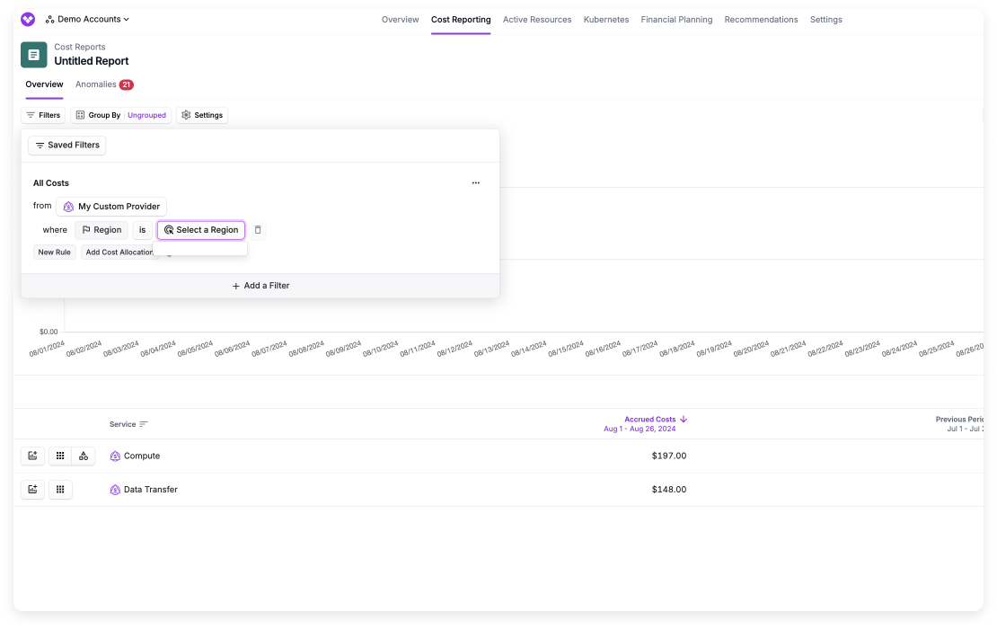Click the Cost Reports breadcrumb link

pos(79,47)
